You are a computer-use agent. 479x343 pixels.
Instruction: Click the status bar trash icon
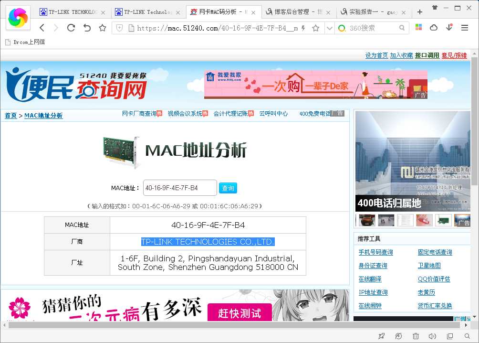point(416,336)
